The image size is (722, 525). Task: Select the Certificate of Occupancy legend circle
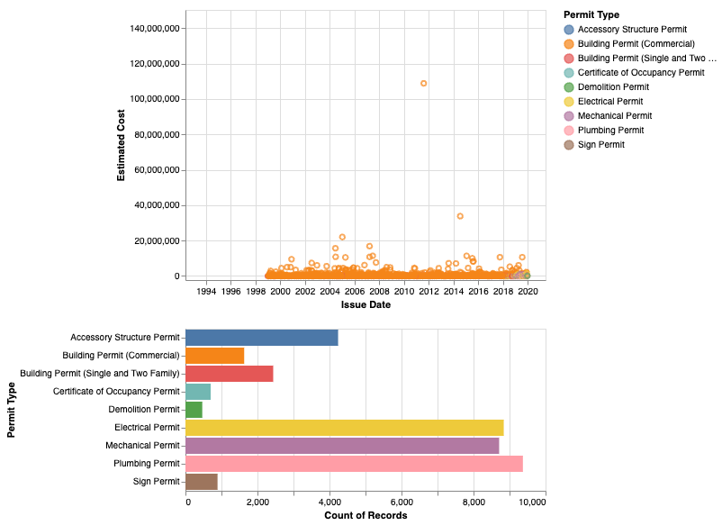[568, 72]
